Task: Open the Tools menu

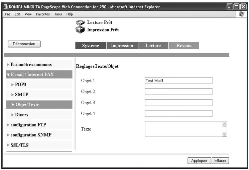Action: (x=58, y=14)
